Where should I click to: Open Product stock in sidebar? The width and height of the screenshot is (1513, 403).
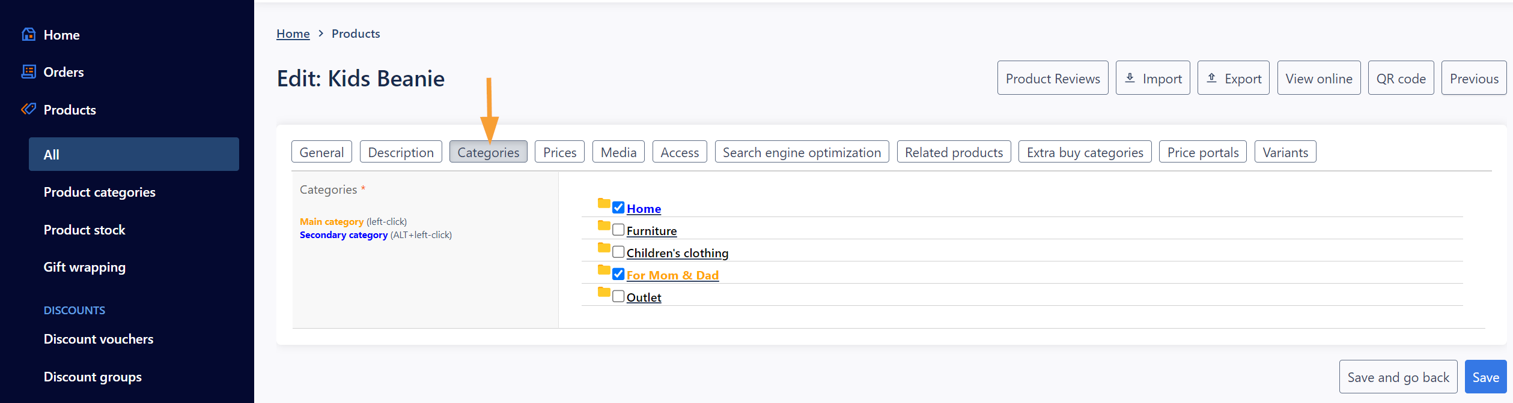click(x=84, y=230)
